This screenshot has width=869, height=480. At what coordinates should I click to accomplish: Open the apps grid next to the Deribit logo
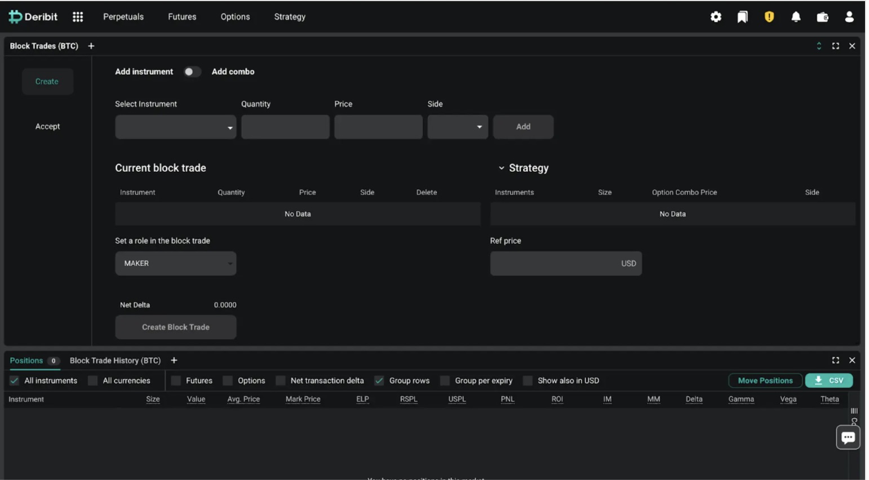(77, 17)
